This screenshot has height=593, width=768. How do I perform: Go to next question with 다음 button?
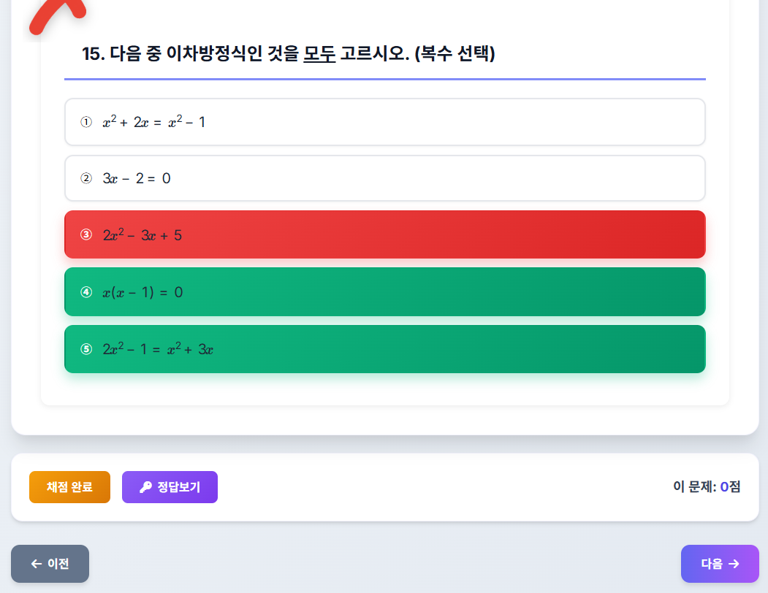[719, 564]
